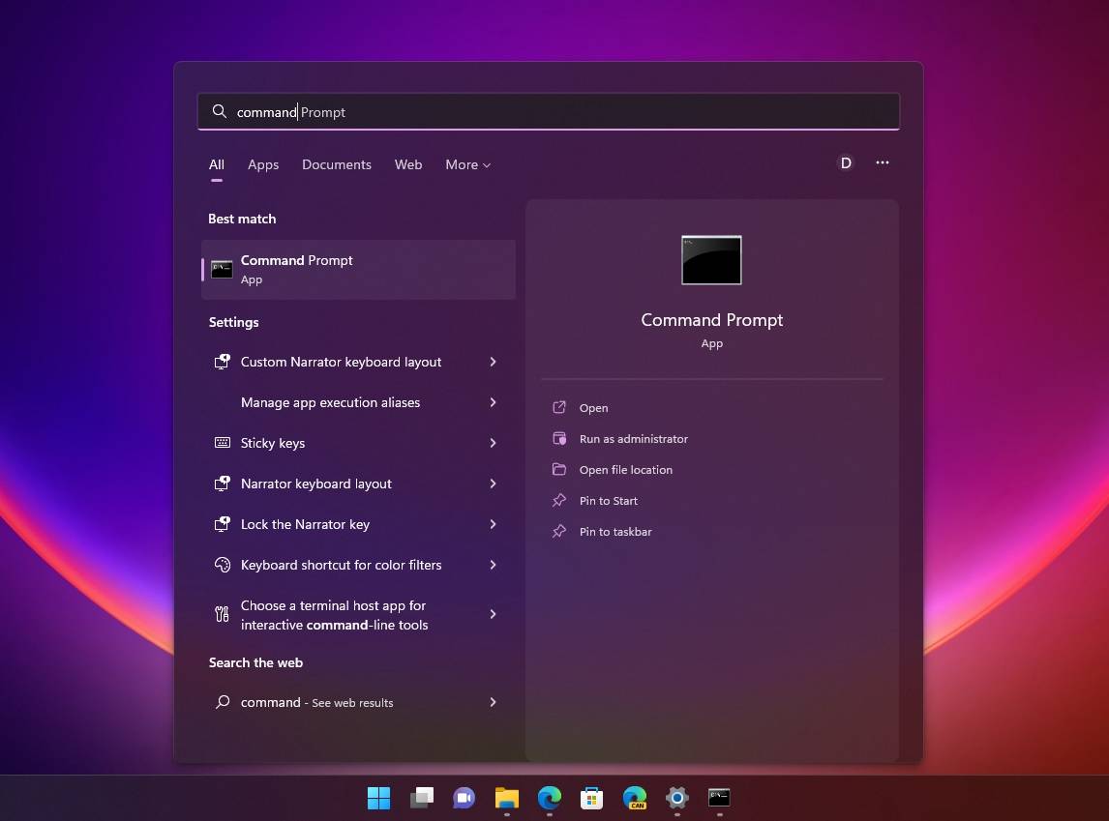Expand arrow for Custom Narrator keyboard layout
The height and width of the screenshot is (821, 1109).
point(493,362)
